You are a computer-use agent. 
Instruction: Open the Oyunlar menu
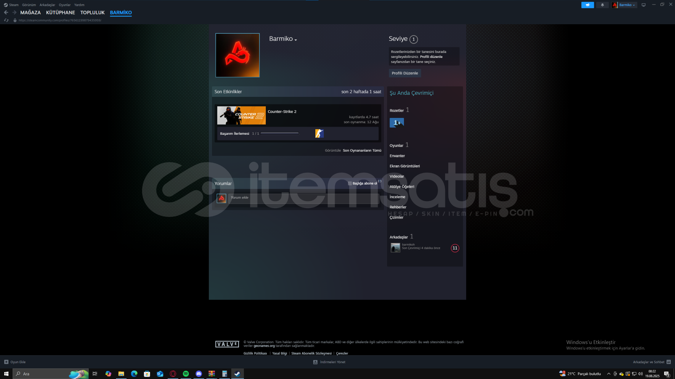pos(65,5)
